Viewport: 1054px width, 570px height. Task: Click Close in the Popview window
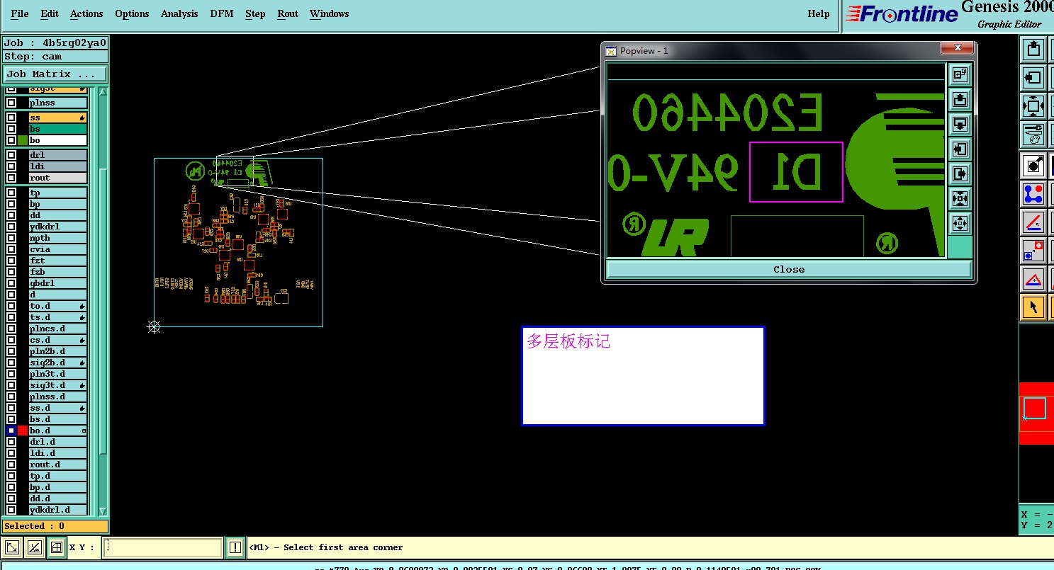[789, 269]
